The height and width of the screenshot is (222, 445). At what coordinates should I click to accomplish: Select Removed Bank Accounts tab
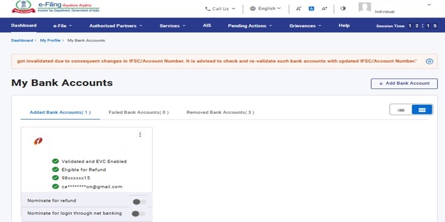220,113
